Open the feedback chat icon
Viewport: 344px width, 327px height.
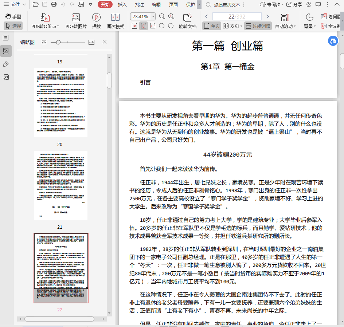click(318, 4)
